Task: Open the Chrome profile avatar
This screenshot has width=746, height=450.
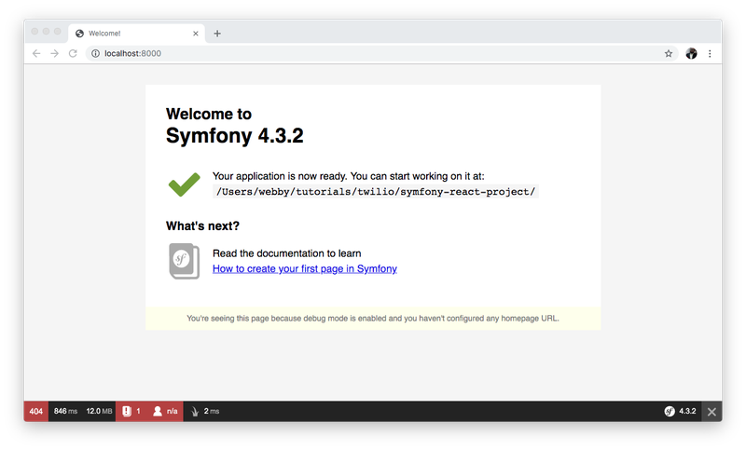Action: 691,53
